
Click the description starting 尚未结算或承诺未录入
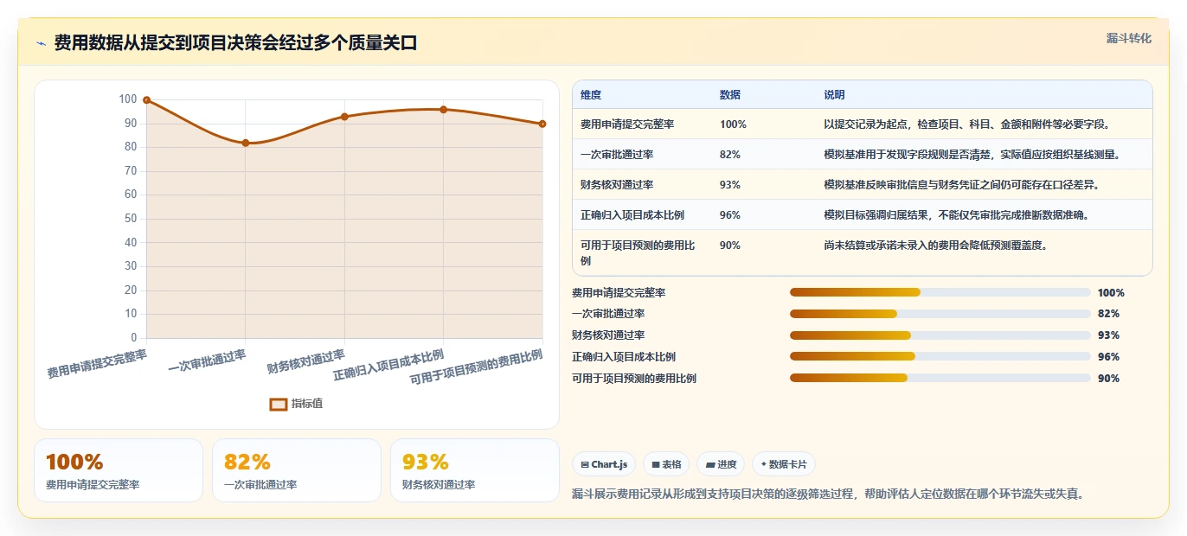pos(935,246)
